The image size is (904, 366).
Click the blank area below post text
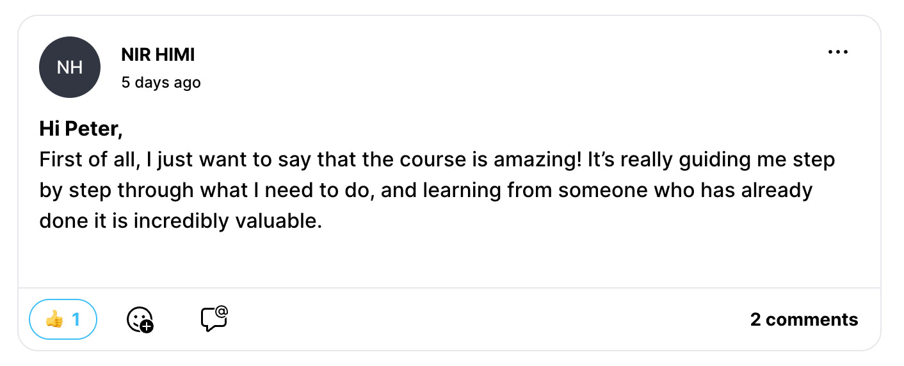pyautogui.click(x=448, y=259)
